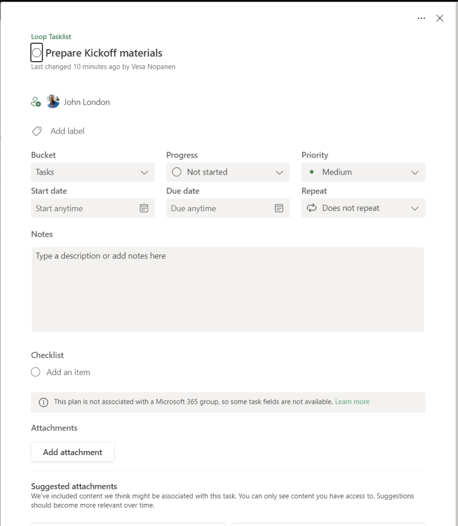Click the Loop Tasklist plan link
Screen dimensions: 458x526
click(x=51, y=37)
